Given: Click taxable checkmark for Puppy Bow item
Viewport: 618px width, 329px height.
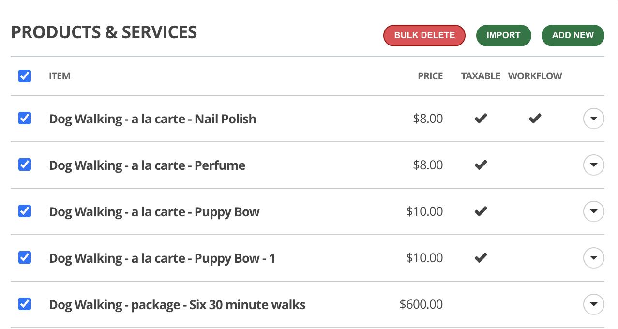Looking at the screenshot, I should 481,211.
